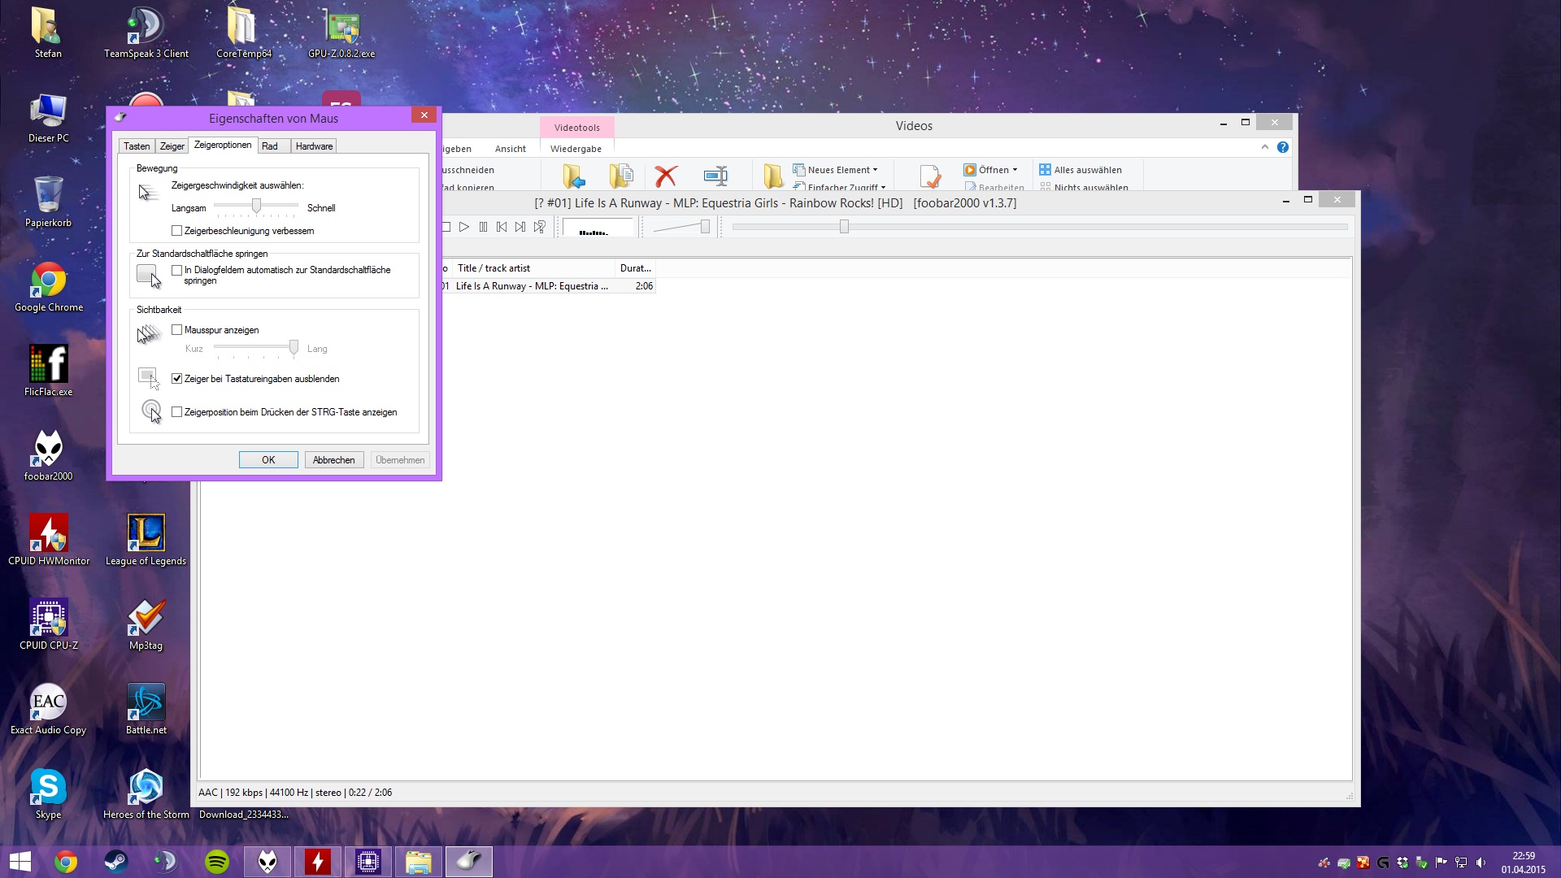The height and width of the screenshot is (878, 1561).
Task: Collapse the Explorer ribbon chevron
Action: (1264, 147)
